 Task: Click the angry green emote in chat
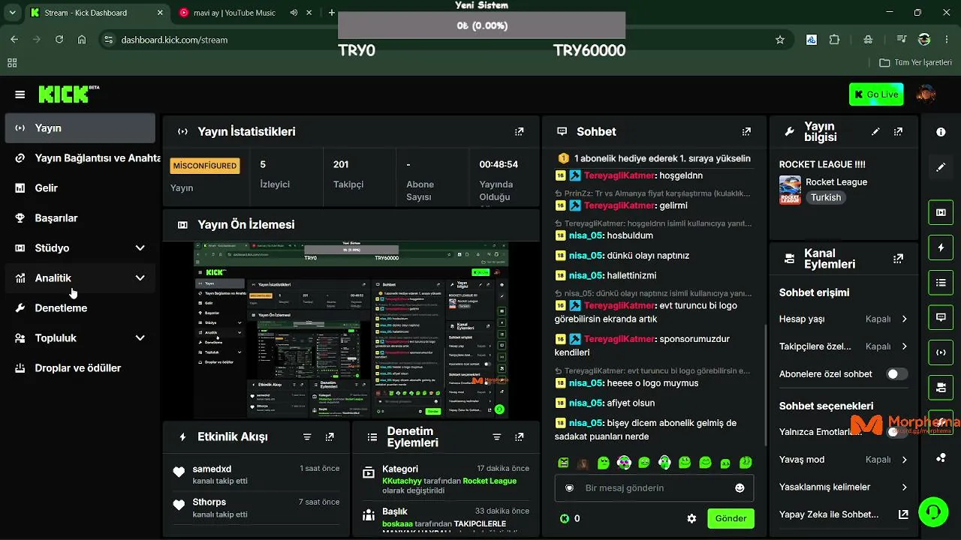pos(563,463)
